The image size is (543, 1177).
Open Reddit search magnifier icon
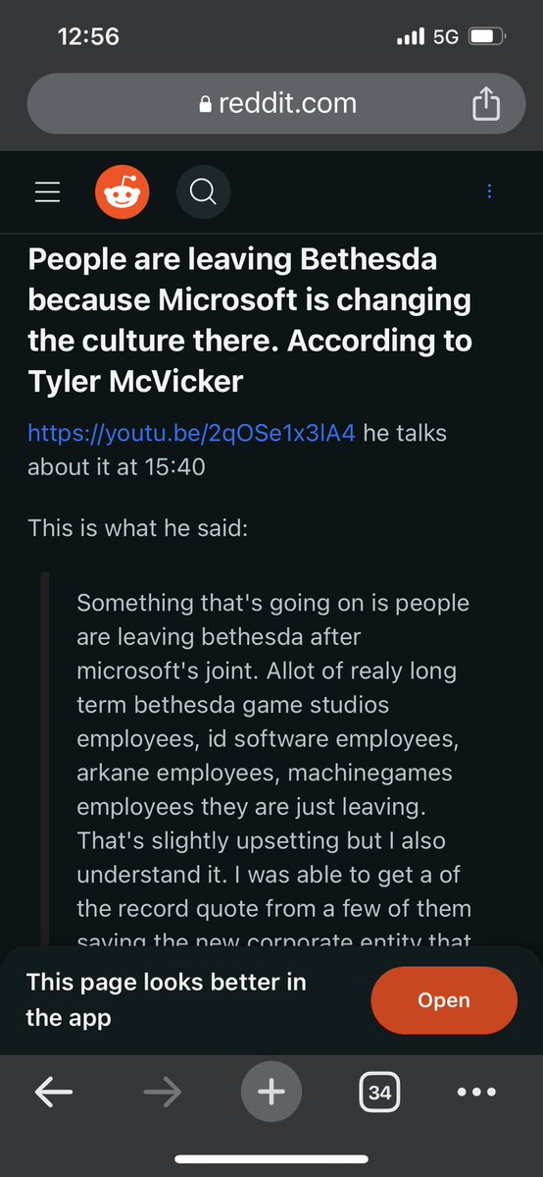(x=203, y=192)
